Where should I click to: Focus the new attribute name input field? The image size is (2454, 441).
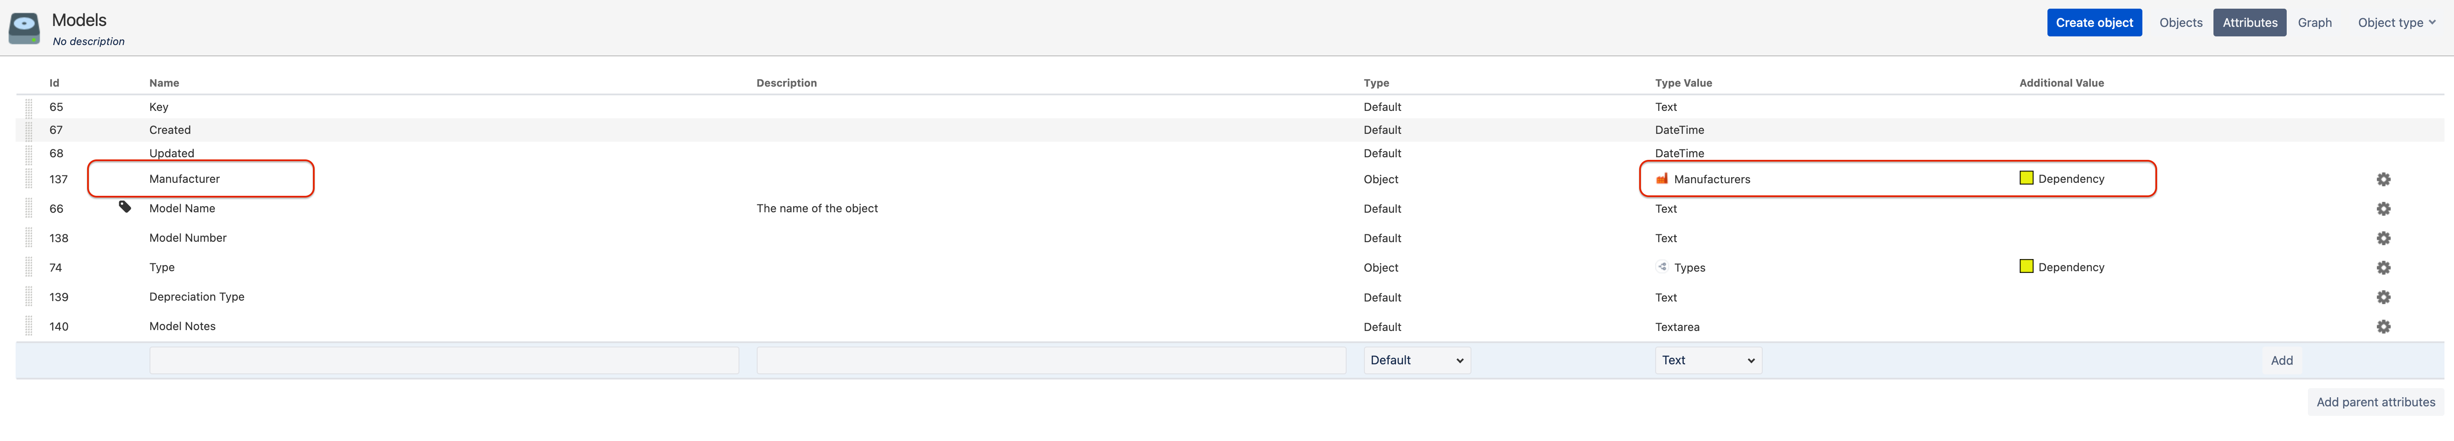(444, 360)
